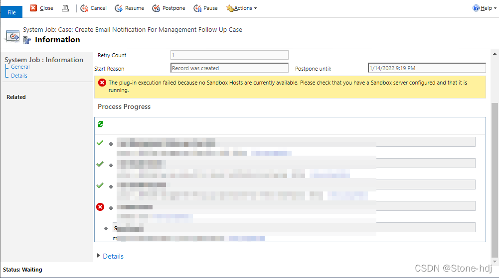Click the failed step red X icon
Image resolution: width=499 pixels, height=278 pixels.
point(100,207)
